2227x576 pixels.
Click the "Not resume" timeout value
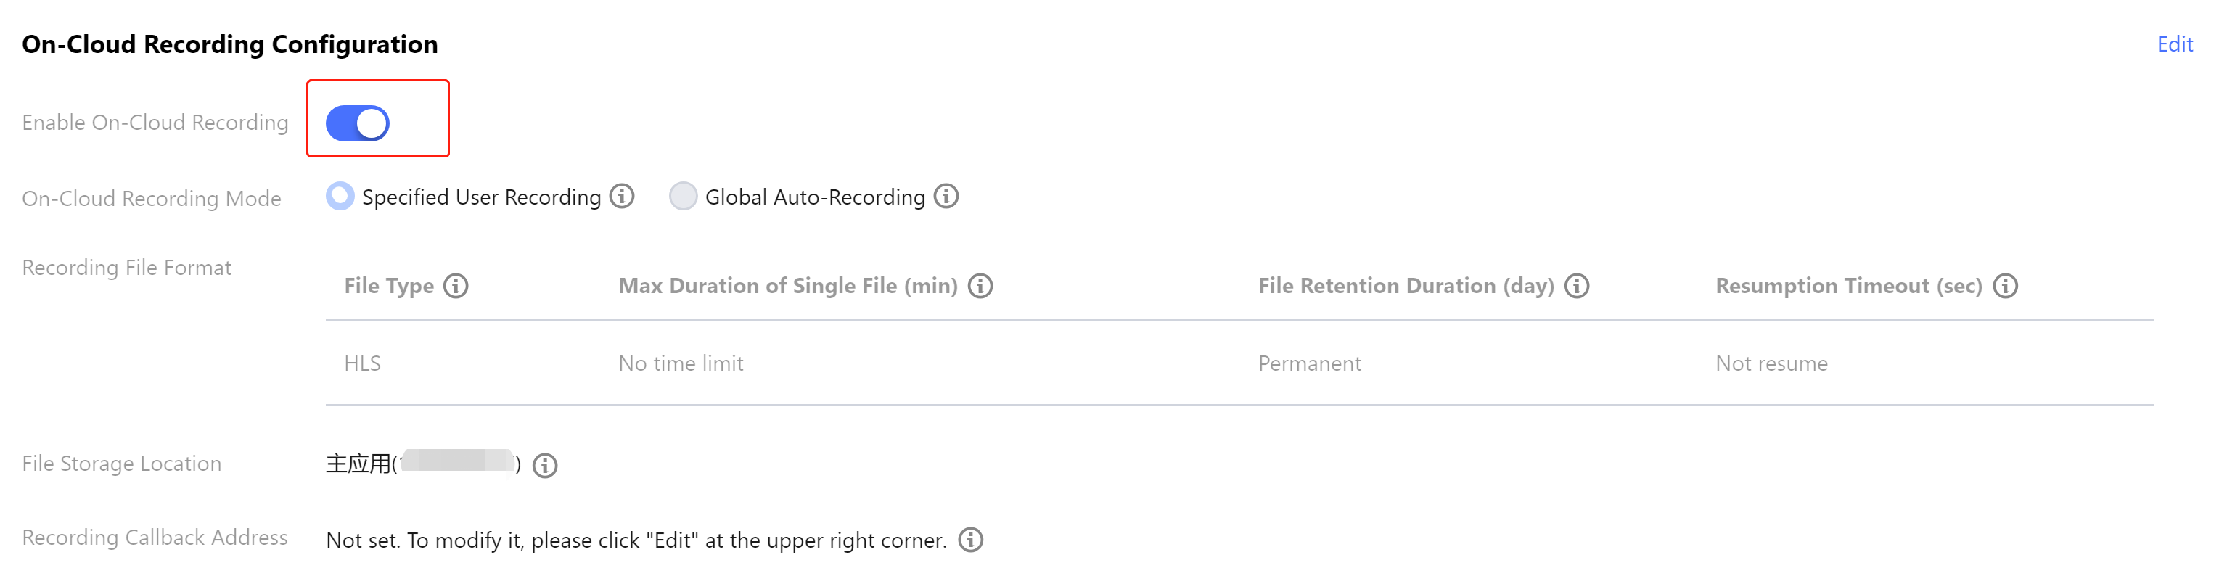pyautogui.click(x=1771, y=363)
